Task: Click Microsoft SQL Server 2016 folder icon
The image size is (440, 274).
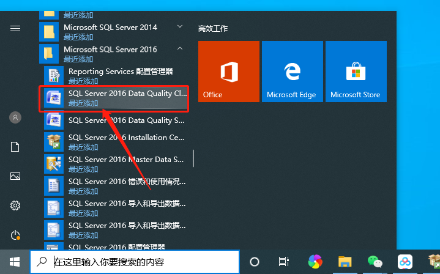Action: [x=49, y=54]
